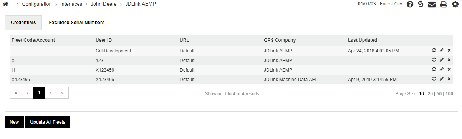Delete the fleet code X credential row
Image resolution: width=462 pixels, height=139 pixels.
449,60
